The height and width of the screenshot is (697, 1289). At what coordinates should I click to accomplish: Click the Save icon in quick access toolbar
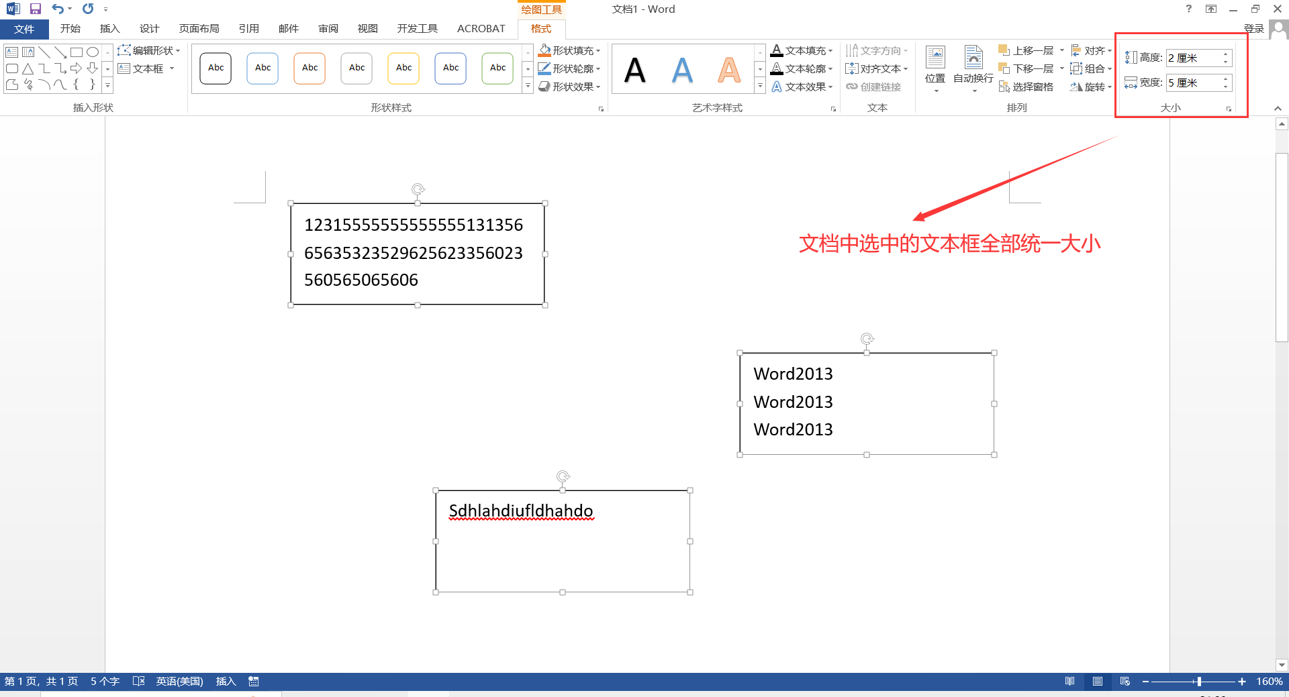click(36, 9)
